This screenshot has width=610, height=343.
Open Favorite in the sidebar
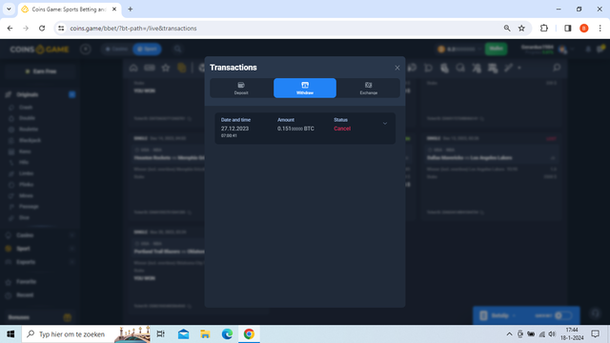click(x=26, y=282)
